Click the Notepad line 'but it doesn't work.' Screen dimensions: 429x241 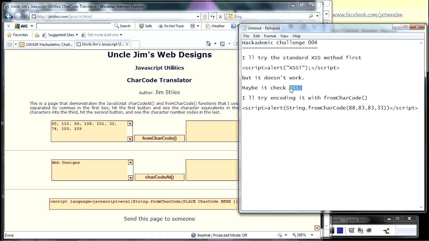(273, 78)
